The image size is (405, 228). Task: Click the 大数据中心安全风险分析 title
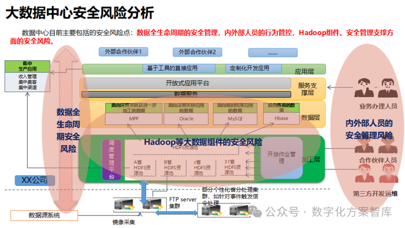point(80,13)
